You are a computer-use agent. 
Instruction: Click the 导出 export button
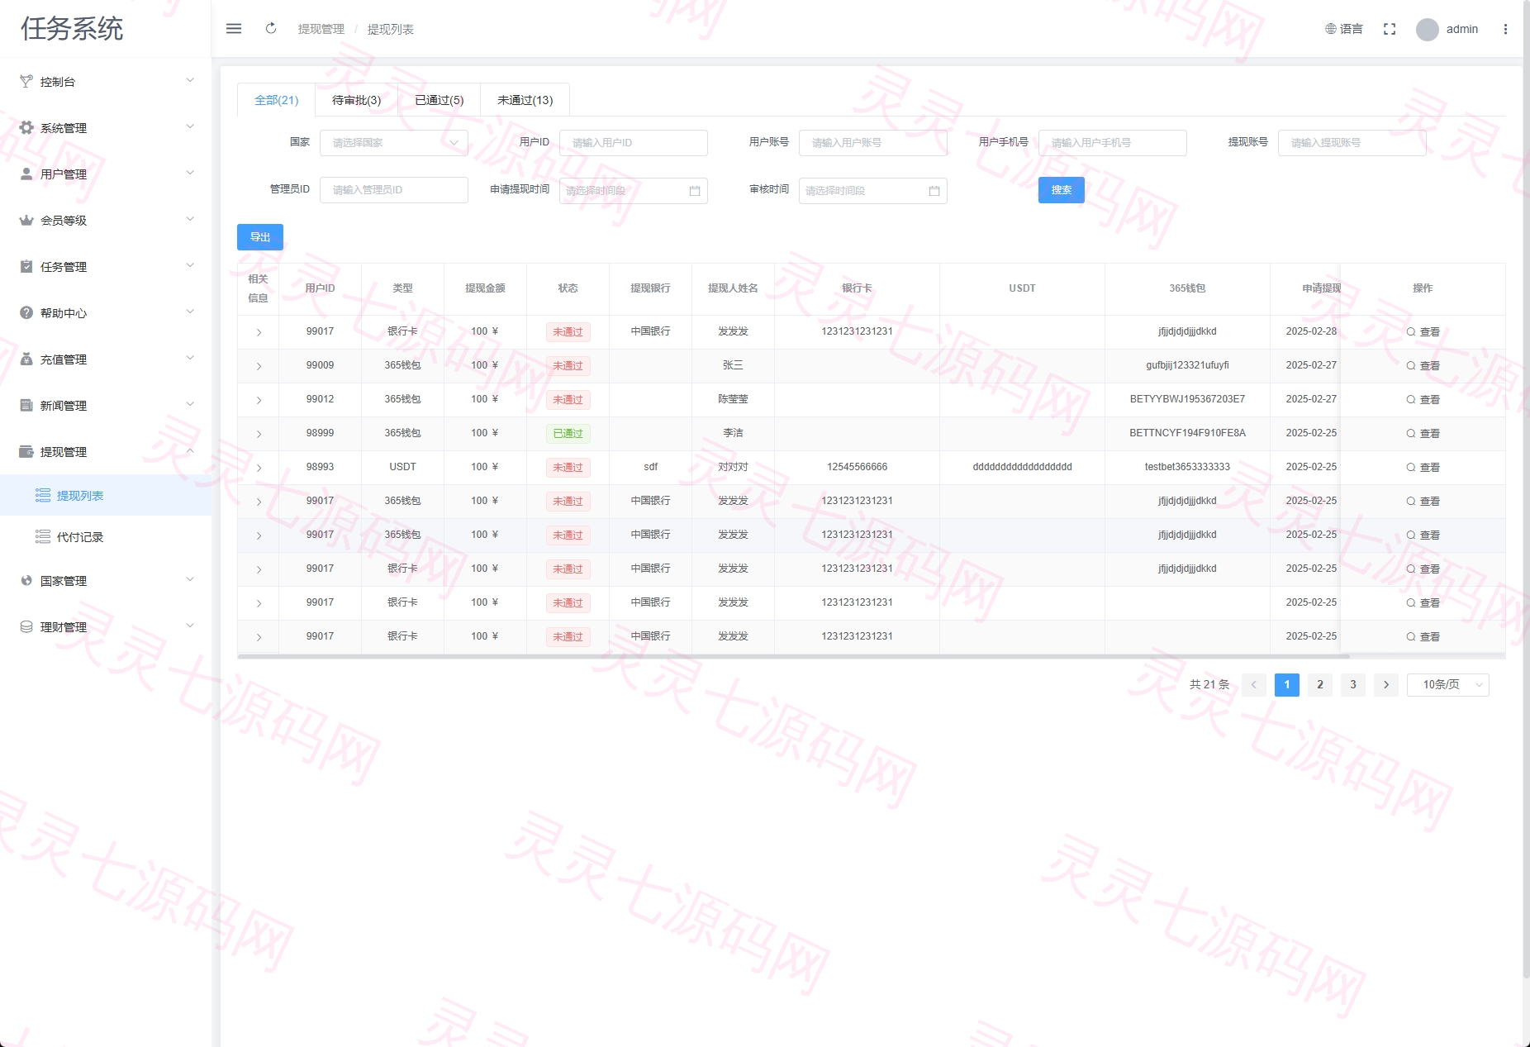(x=260, y=237)
